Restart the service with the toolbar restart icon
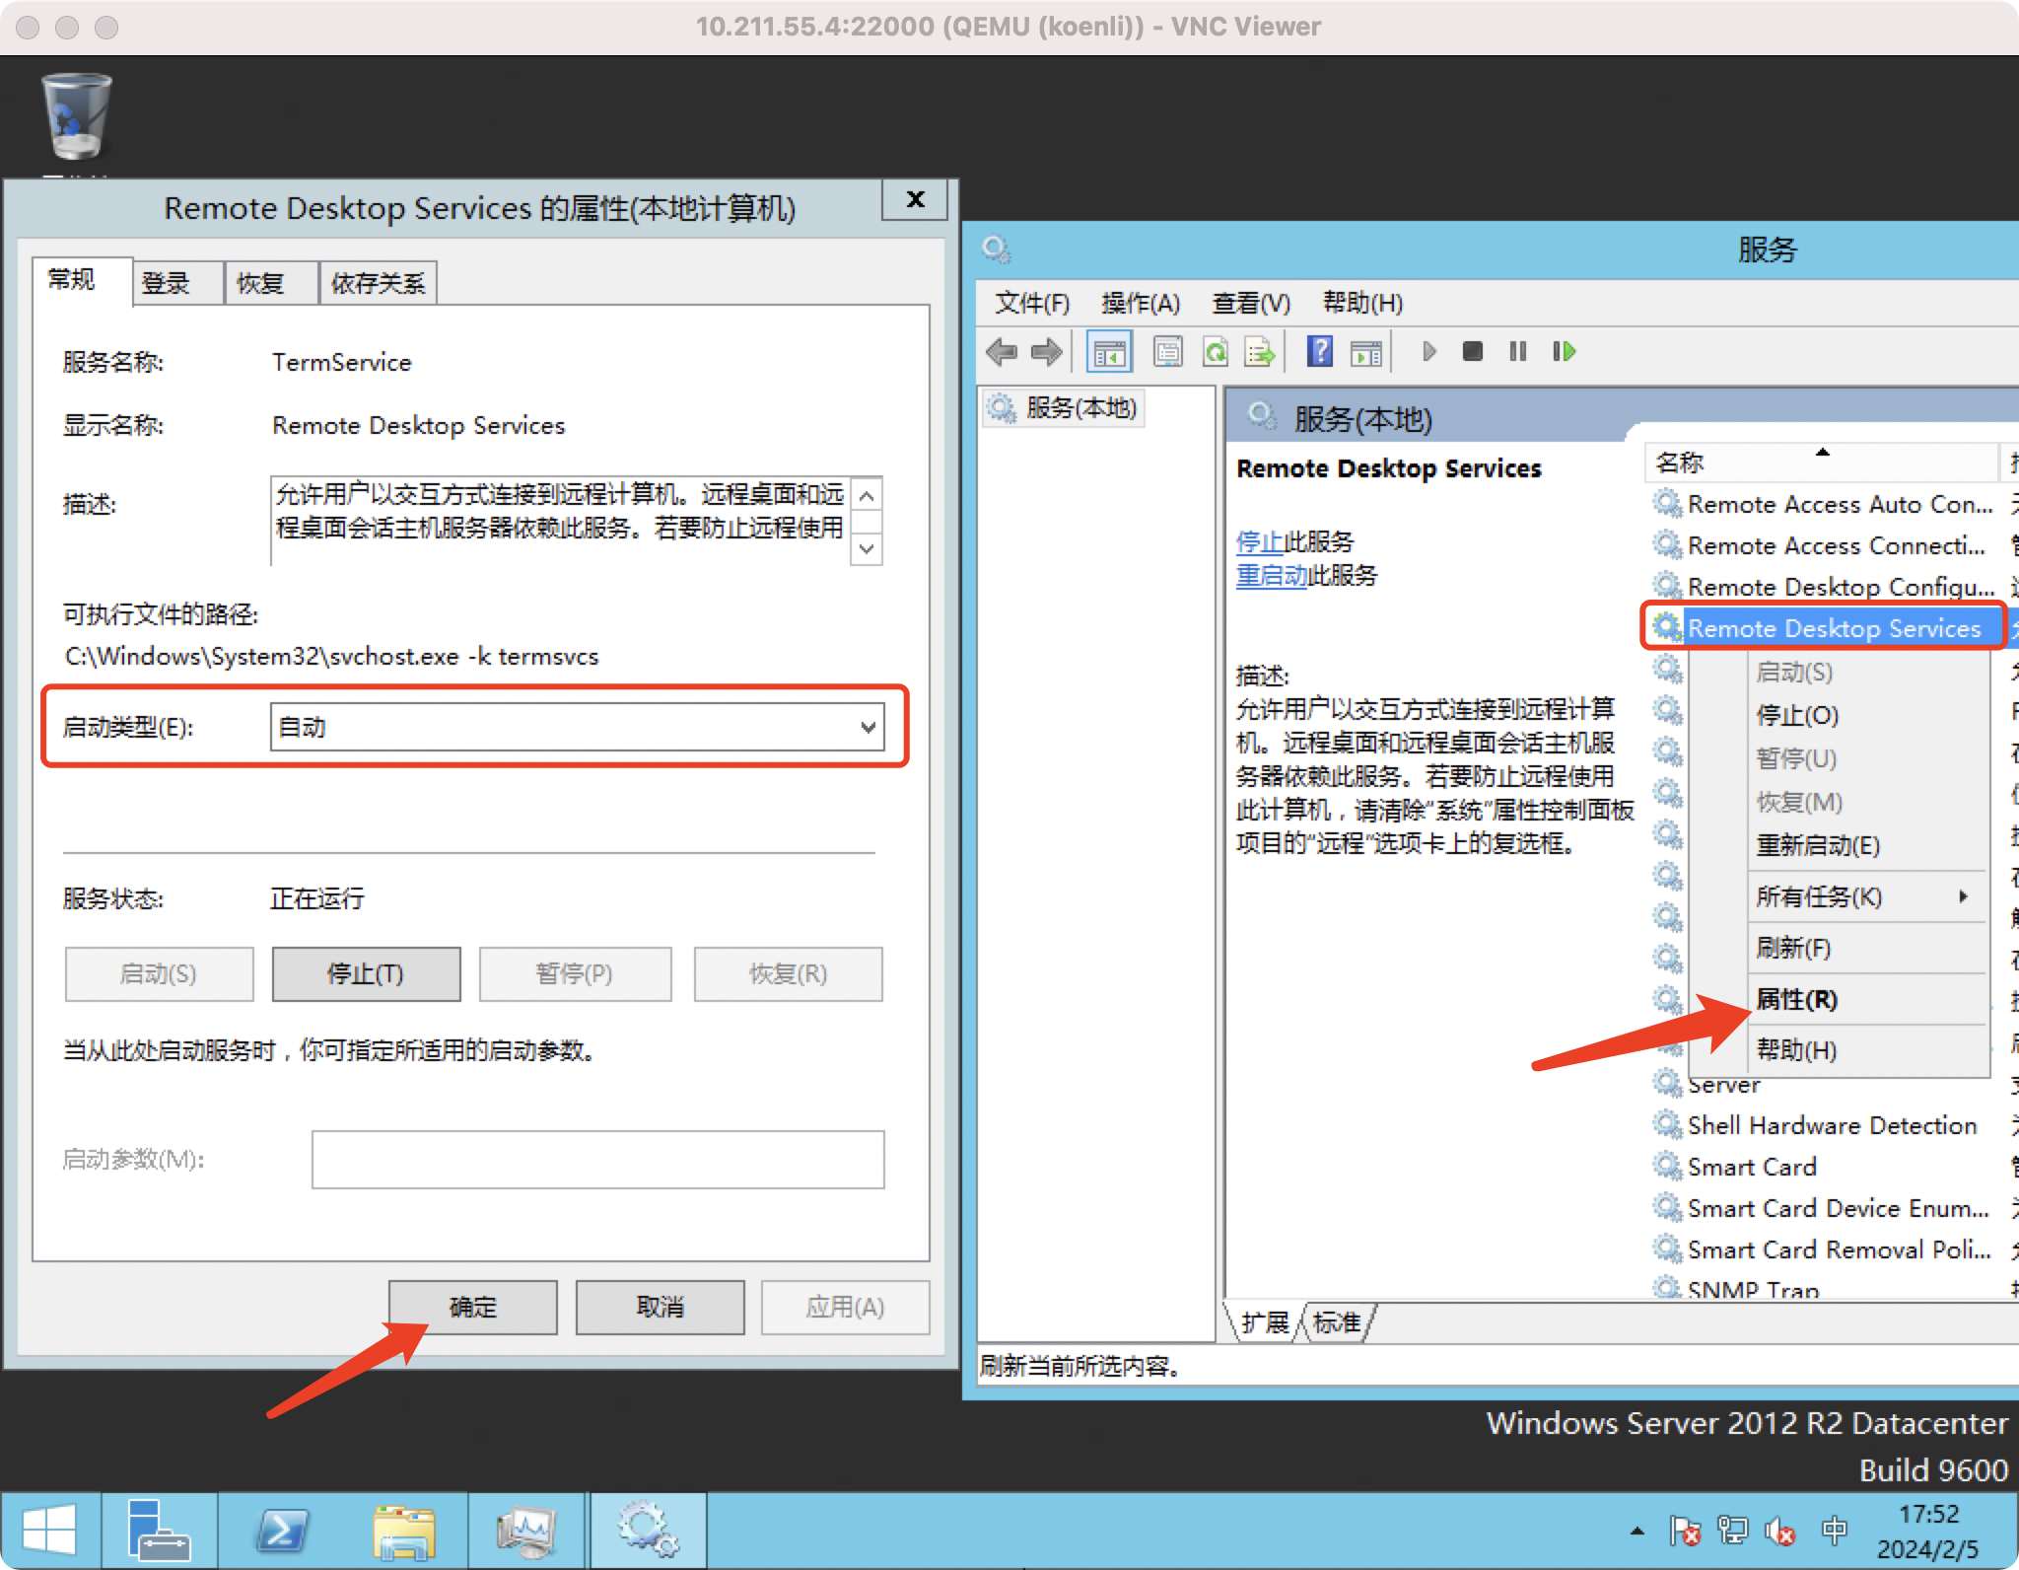The width and height of the screenshot is (2019, 1570). tap(1564, 351)
